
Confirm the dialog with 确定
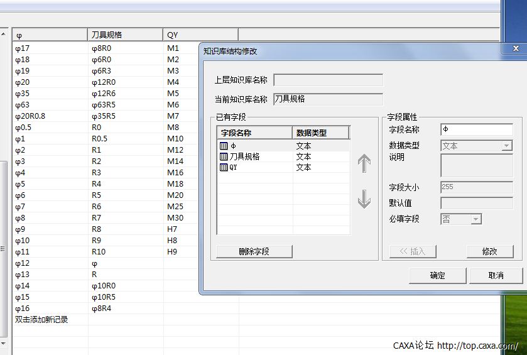click(437, 275)
